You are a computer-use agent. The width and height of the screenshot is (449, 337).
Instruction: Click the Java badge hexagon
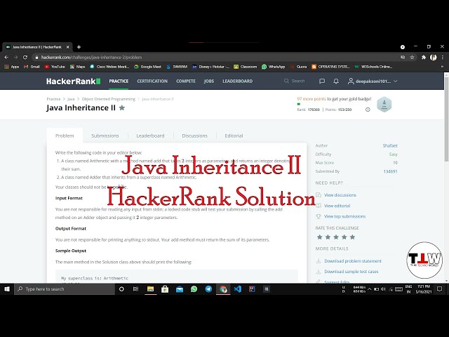click(384, 105)
